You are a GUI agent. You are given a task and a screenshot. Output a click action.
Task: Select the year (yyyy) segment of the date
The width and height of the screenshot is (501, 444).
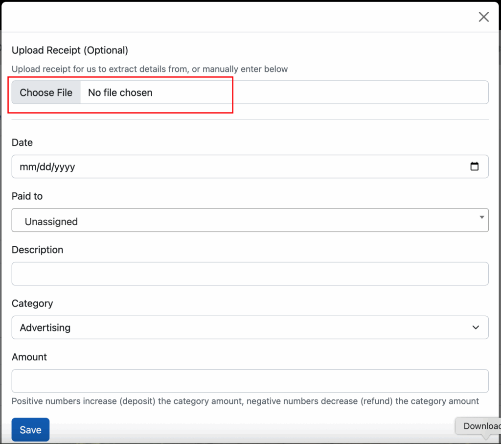pyautogui.click(x=65, y=167)
